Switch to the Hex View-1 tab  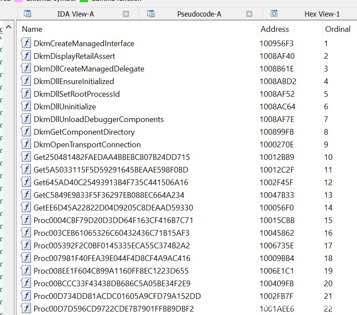click(322, 14)
